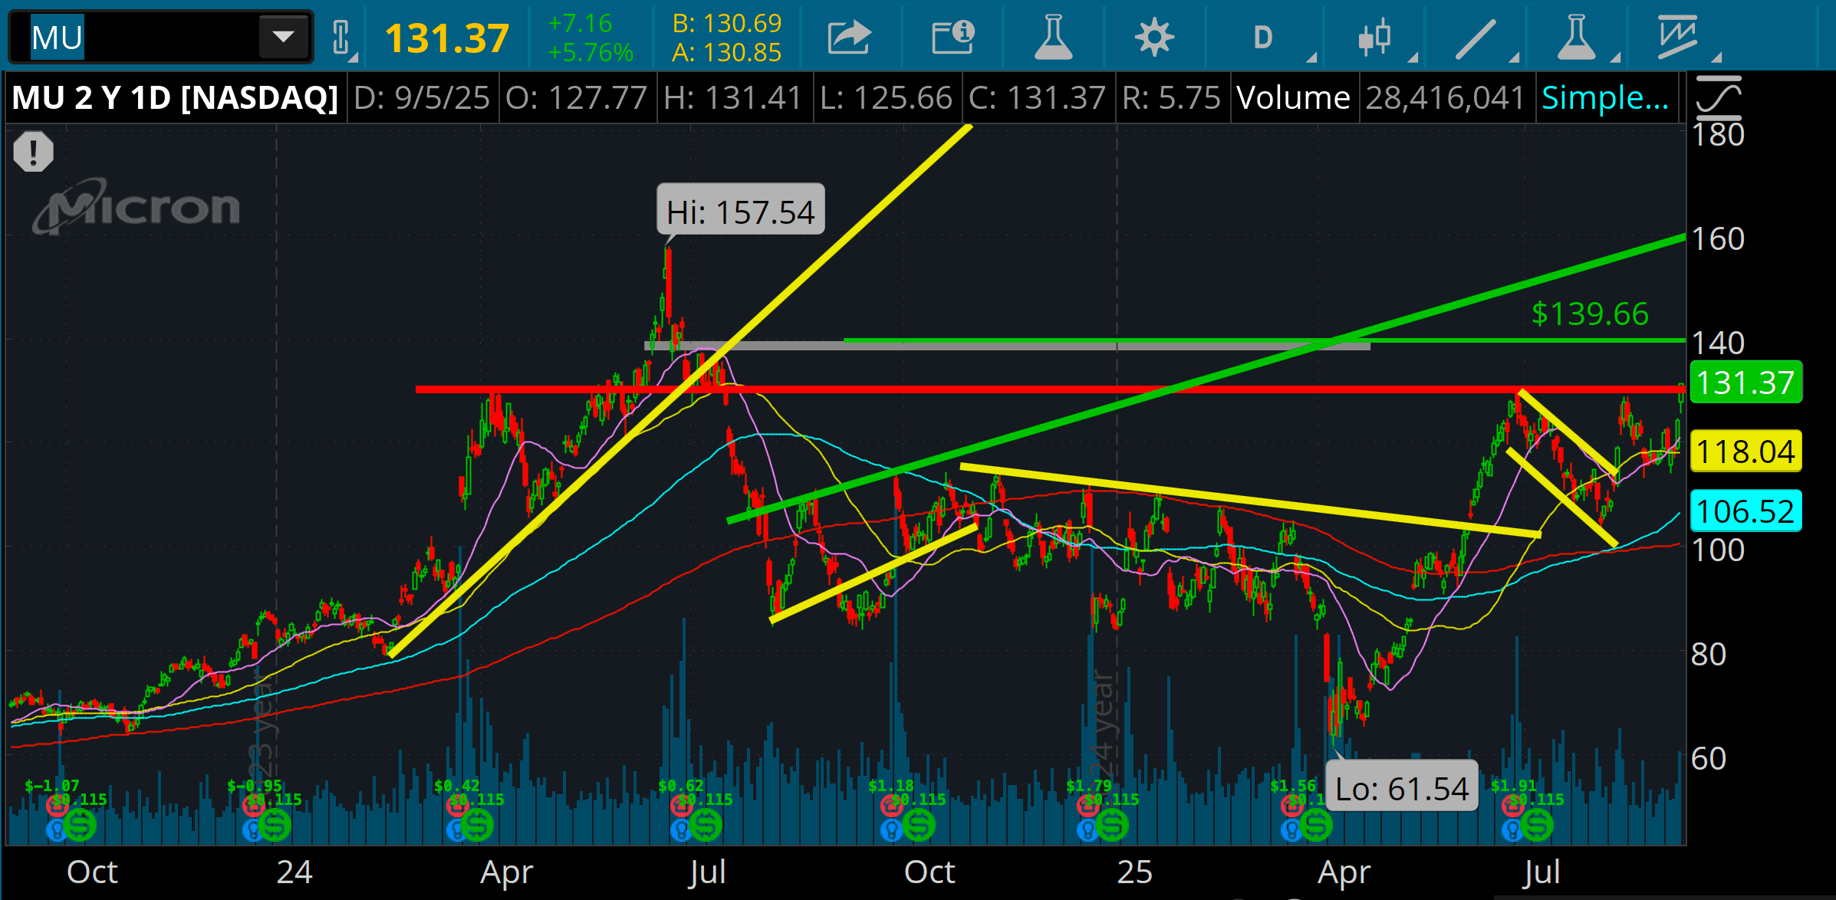Click the MU 2 Y 1D [NASDAQ] chart title
The image size is (1836, 900).
[175, 98]
